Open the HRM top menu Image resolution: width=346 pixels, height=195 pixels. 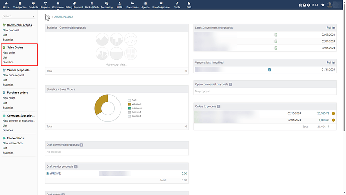(x=120, y=5)
